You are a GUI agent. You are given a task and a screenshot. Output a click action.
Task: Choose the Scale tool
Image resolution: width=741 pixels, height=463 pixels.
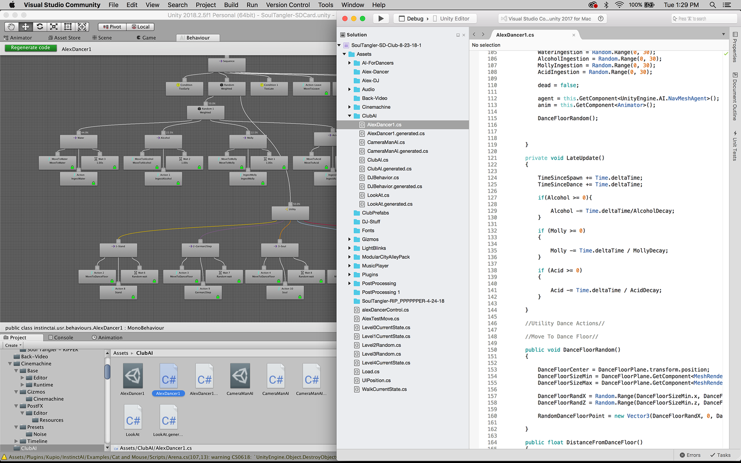54,27
